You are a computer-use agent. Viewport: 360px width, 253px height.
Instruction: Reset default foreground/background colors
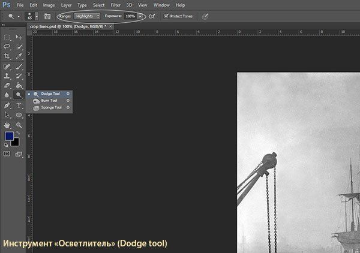coord(6,145)
